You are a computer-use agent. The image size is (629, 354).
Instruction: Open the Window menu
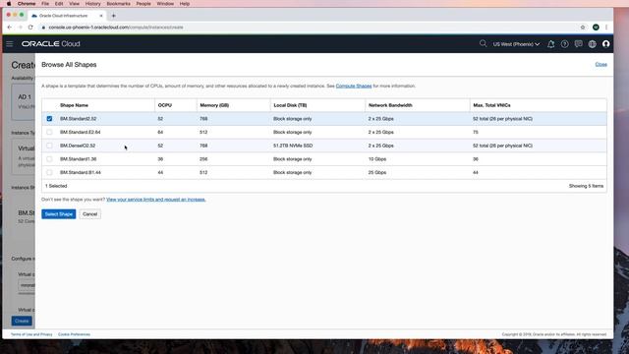(165, 4)
